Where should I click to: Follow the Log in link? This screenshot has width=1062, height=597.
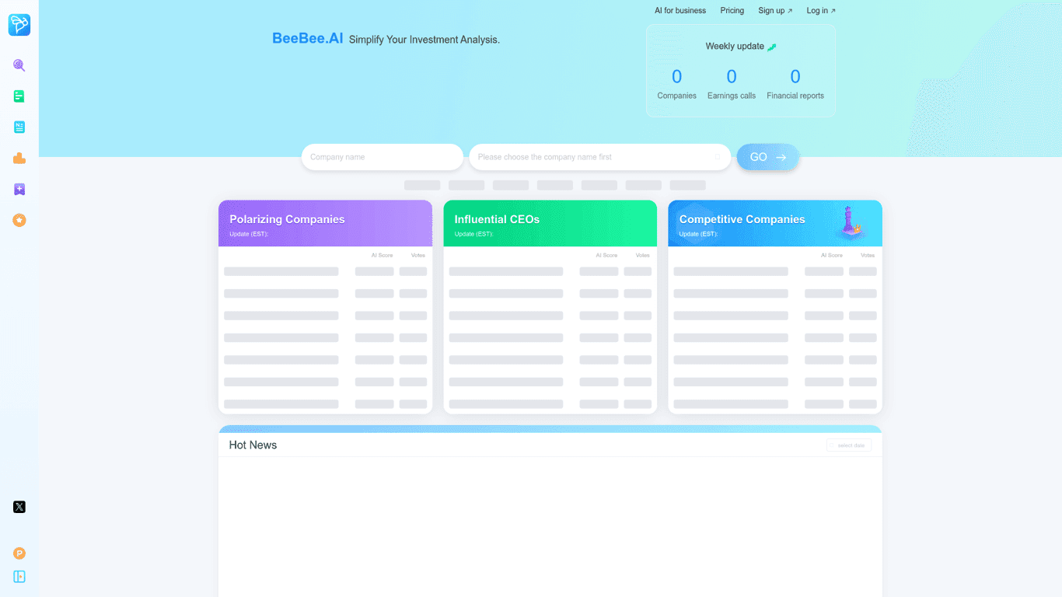[820, 11]
